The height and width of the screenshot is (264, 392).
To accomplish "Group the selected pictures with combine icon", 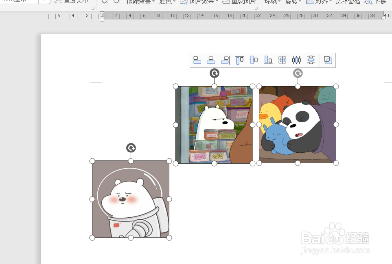I will point(328,60).
